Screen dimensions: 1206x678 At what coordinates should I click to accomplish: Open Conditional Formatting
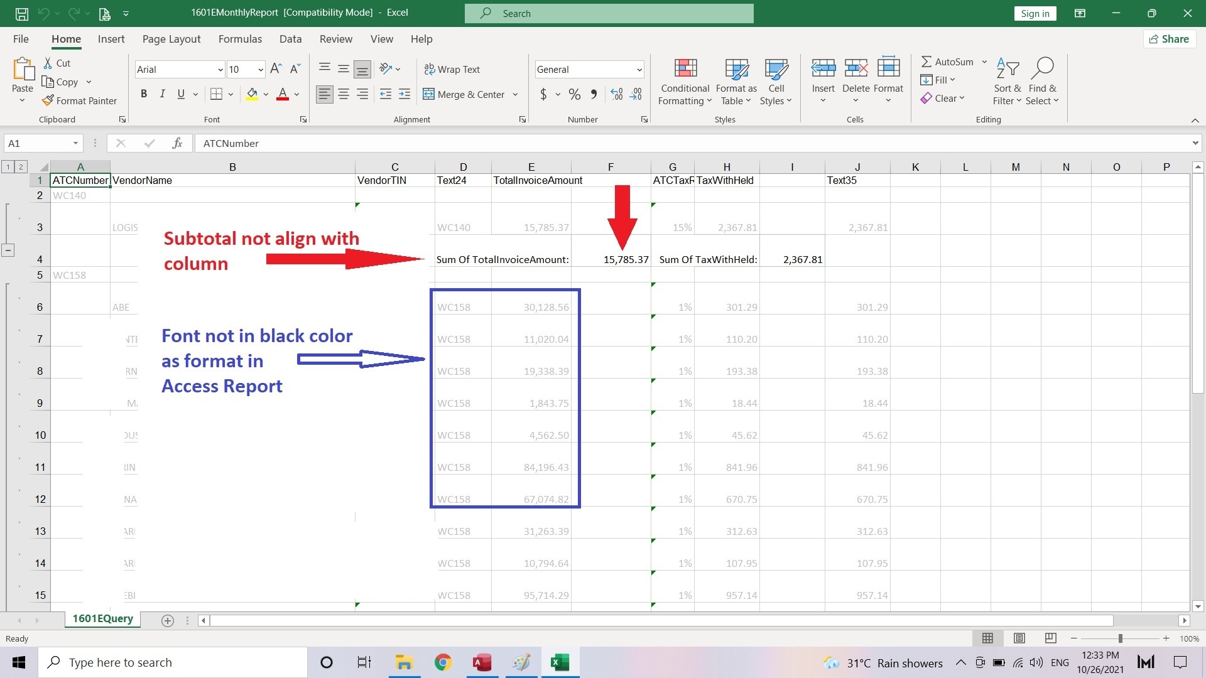point(685,82)
